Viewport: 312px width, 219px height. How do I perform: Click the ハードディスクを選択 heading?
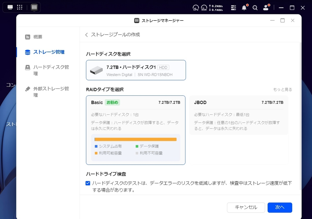pos(108,54)
